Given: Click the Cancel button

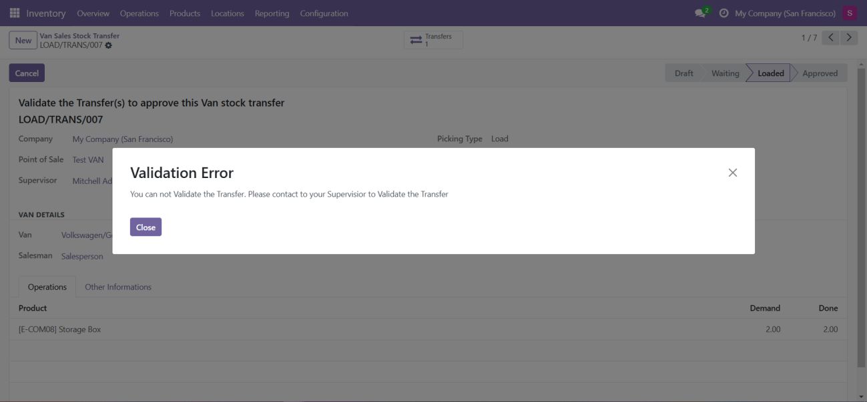Looking at the screenshot, I should [x=27, y=73].
